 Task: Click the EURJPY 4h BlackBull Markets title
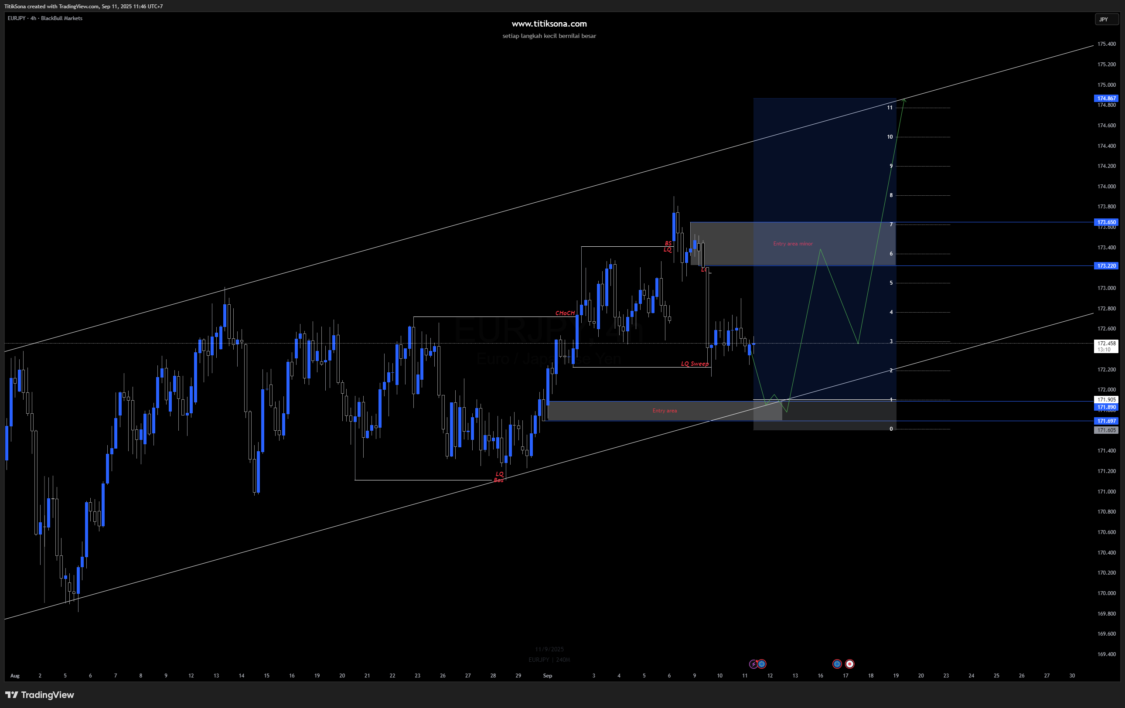[45, 18]
